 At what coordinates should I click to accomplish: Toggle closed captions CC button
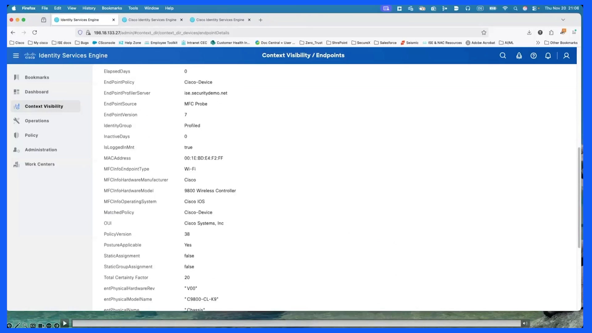pos(33,326)
